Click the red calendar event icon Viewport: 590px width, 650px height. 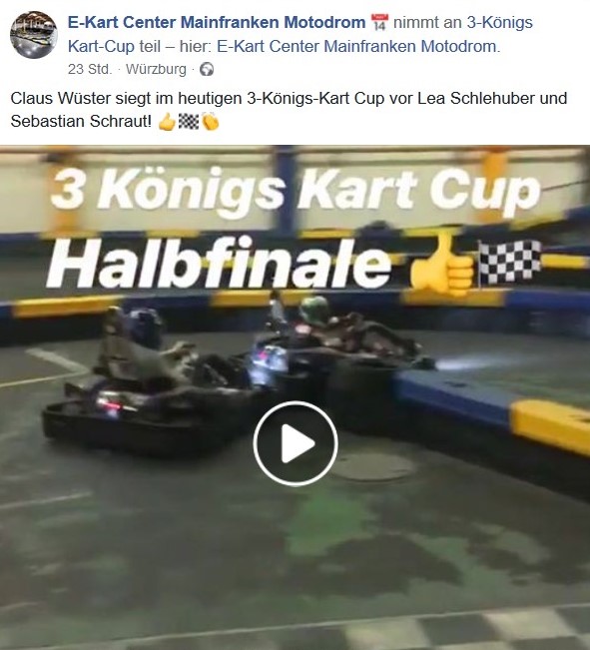pyautogui.click(x=379, y=22)
